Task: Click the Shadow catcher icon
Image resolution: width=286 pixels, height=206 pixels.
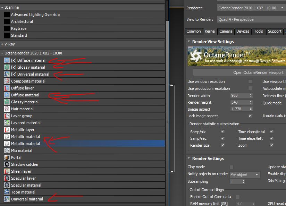Action: click(x=7, y=164)
